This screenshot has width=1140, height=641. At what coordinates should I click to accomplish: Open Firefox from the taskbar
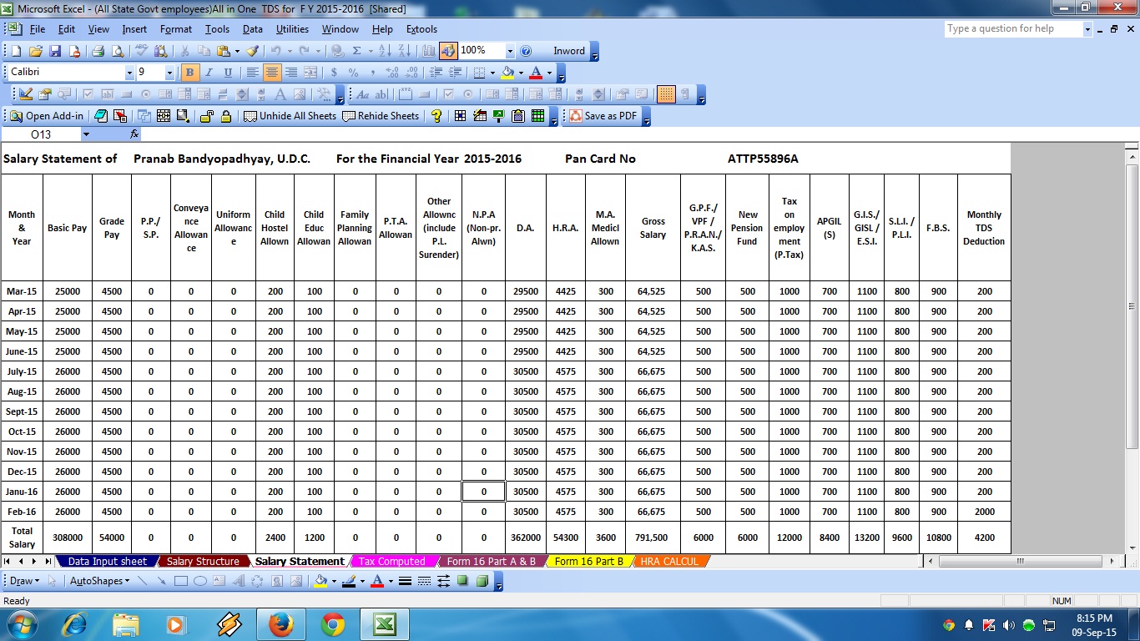click(x=281, y=624)
